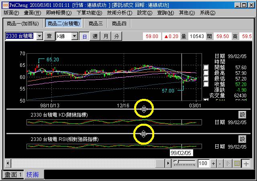Click the splitter handle above KD panel

click(x=144, y=109)
